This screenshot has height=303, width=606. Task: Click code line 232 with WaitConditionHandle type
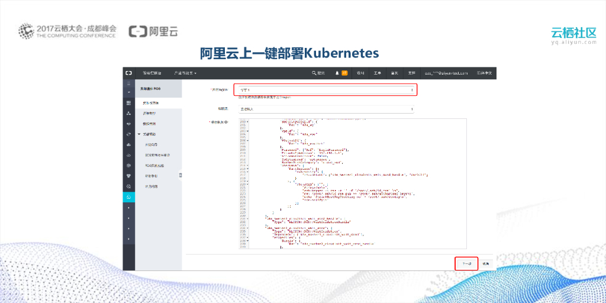coord(311,223)
